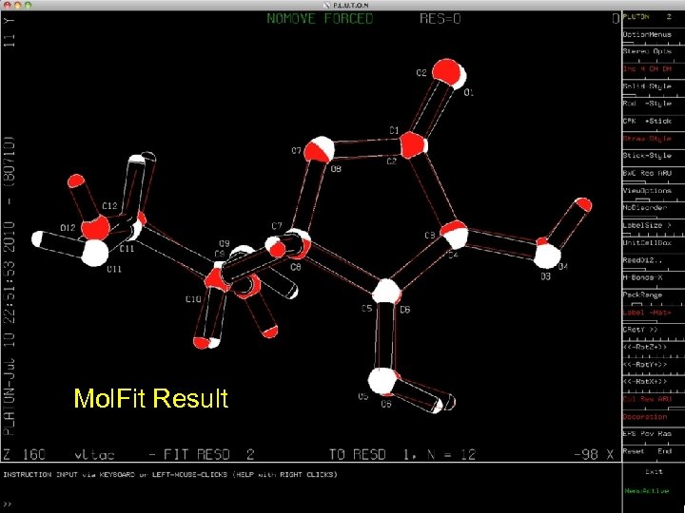Image resolution: width=685 pixels, height=513 pixels.
Task: Click the NOMOVE FORCED status text
Action: point(321,19)
